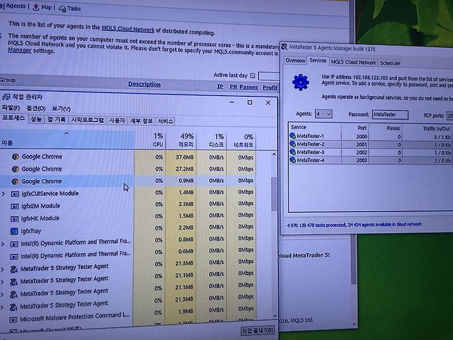Click the igfxEM Module icon
Screen dimensions: 453x340
tap(14, 206)
